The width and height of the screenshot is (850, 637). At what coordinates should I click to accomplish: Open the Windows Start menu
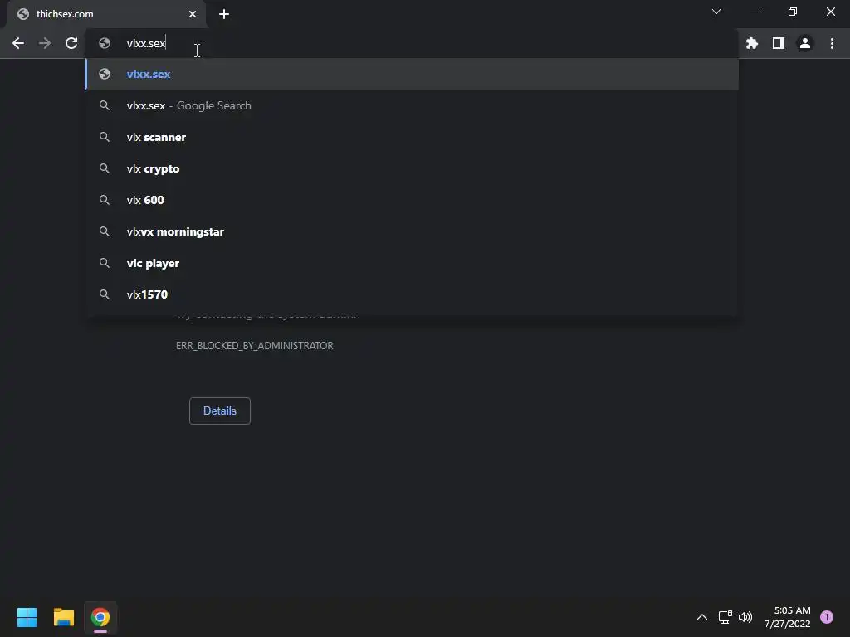click(x=27, y=617)
